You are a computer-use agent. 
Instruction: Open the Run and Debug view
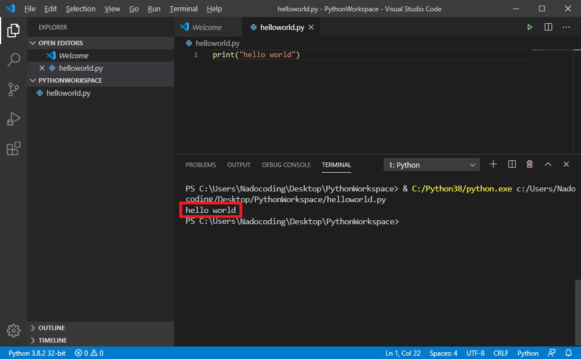(x=14, y=119)
